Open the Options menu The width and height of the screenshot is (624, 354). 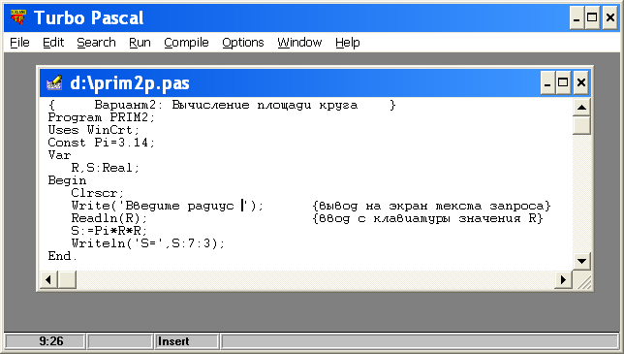(x=243, y=43)
